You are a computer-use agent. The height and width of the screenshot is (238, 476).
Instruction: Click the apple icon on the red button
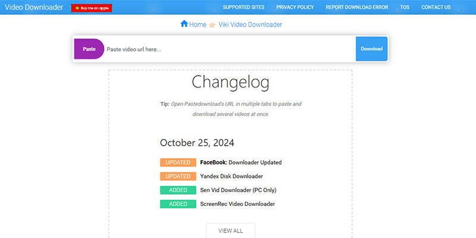coord(76,8)
